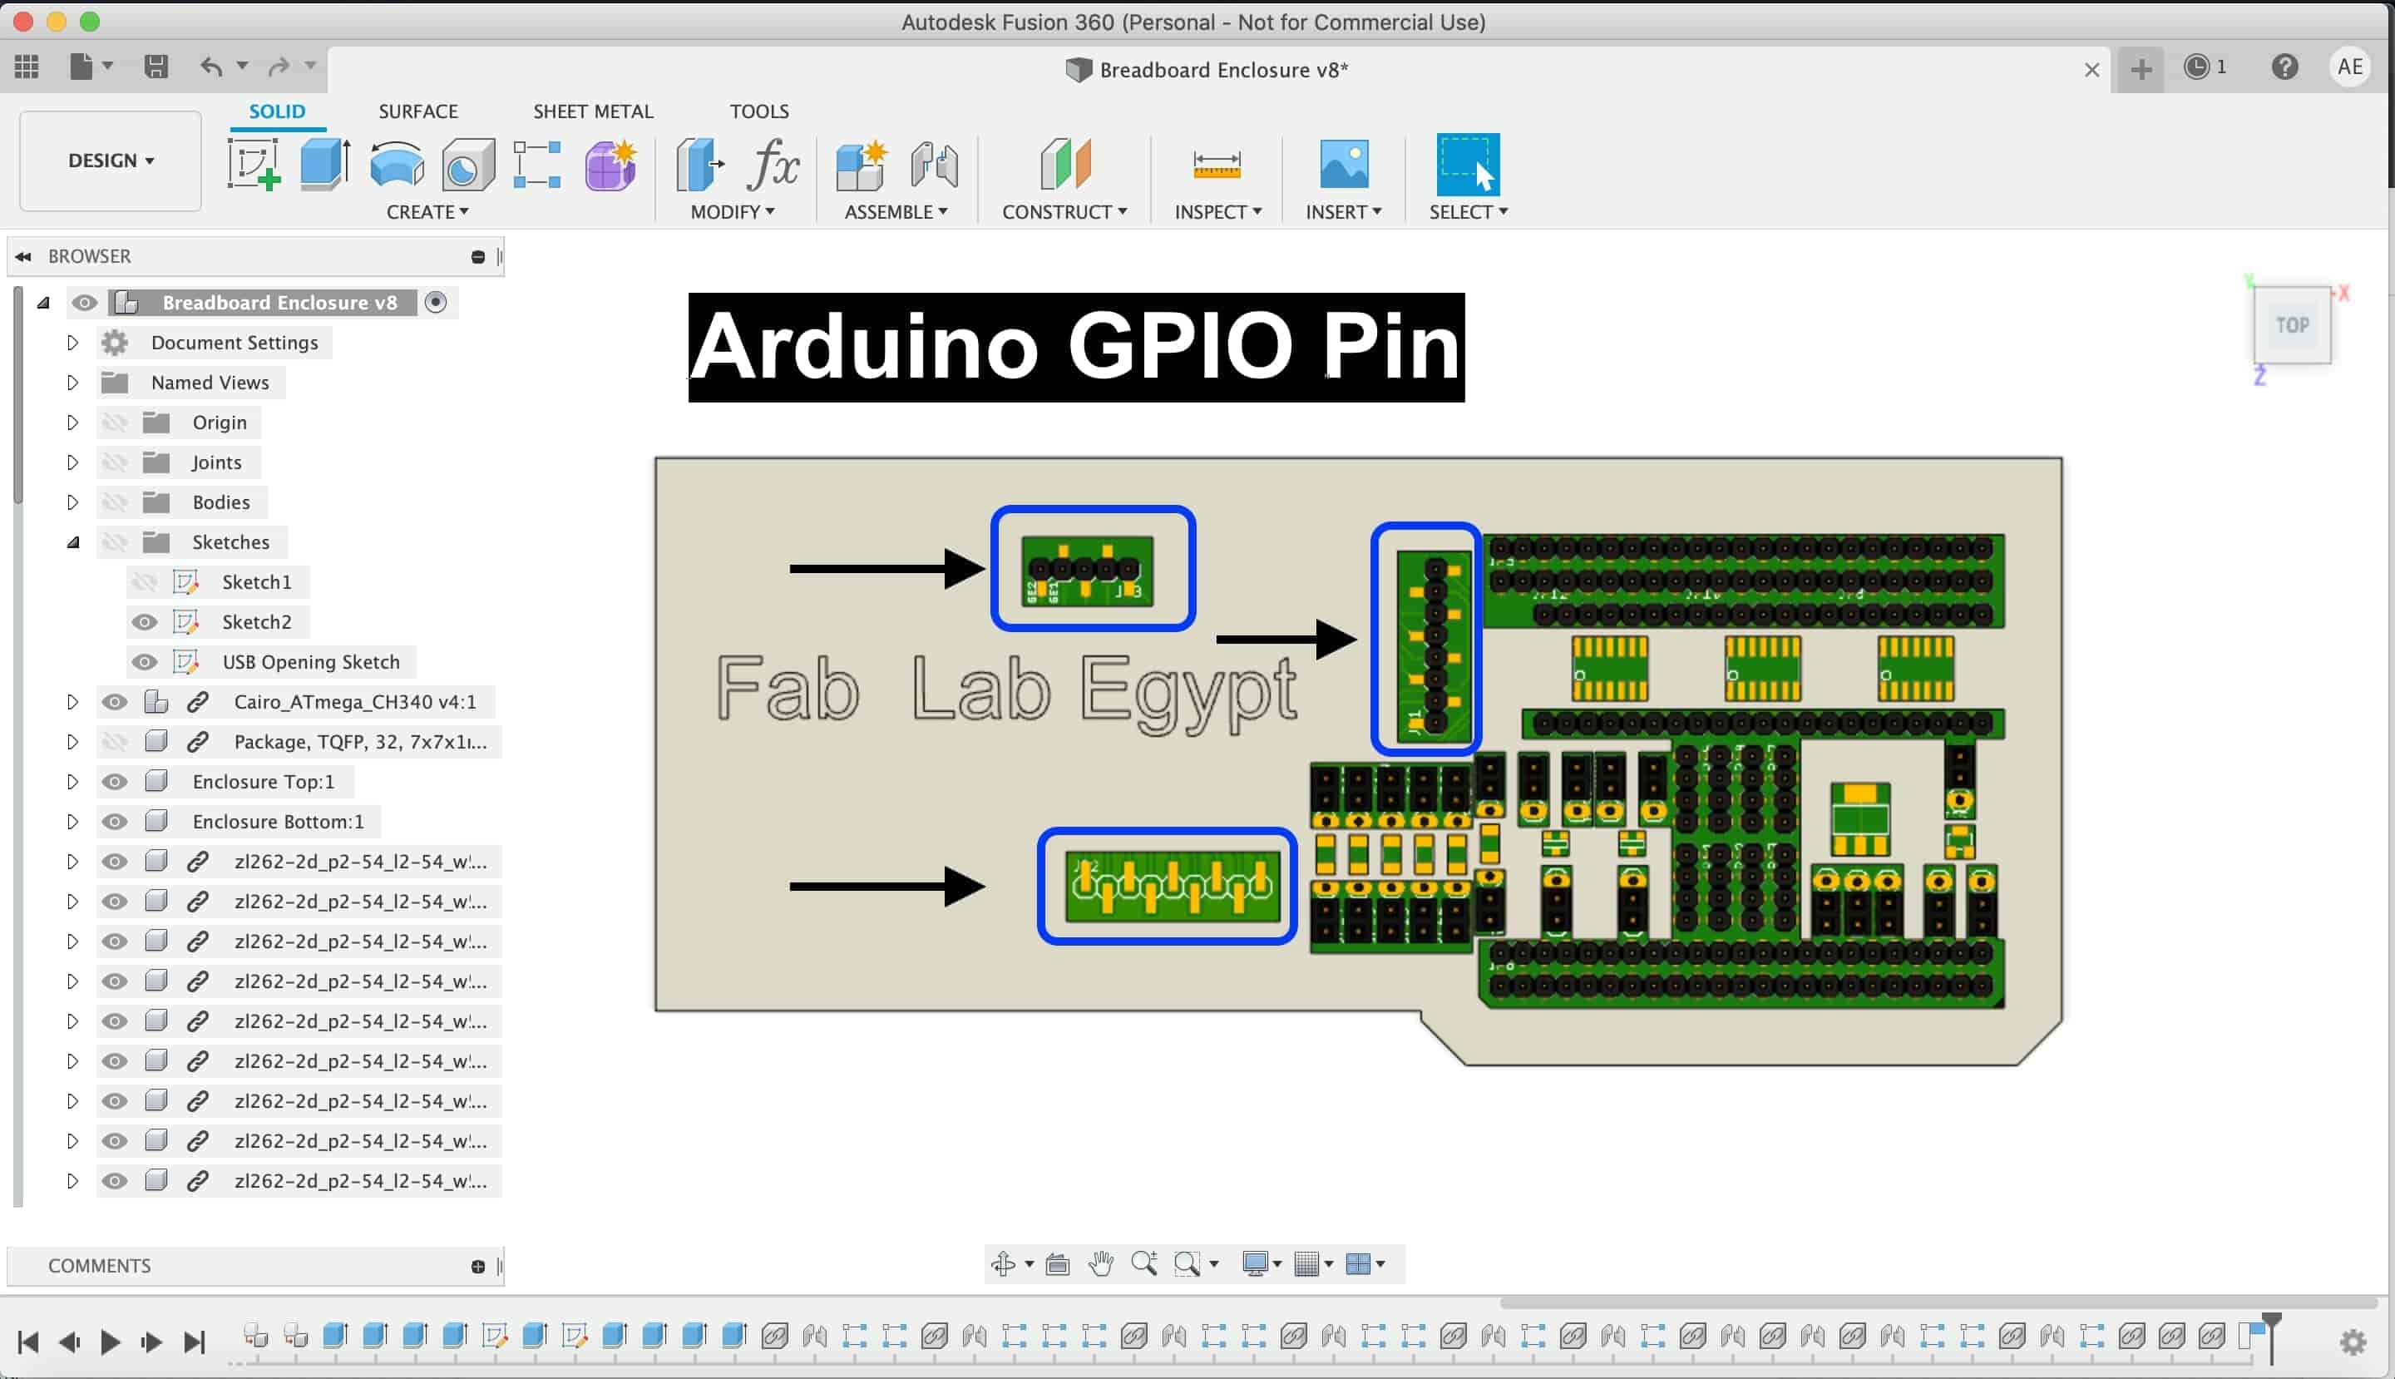Click the TOP face of ViewCube
The width and height of the screenshot is (2395, 1379).
[x=2292, y=325]
